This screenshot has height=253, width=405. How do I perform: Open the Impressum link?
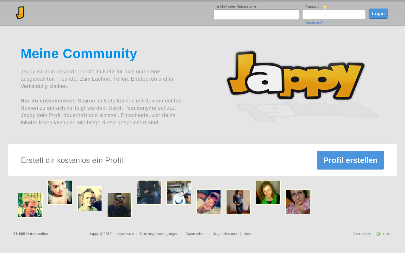125,234
